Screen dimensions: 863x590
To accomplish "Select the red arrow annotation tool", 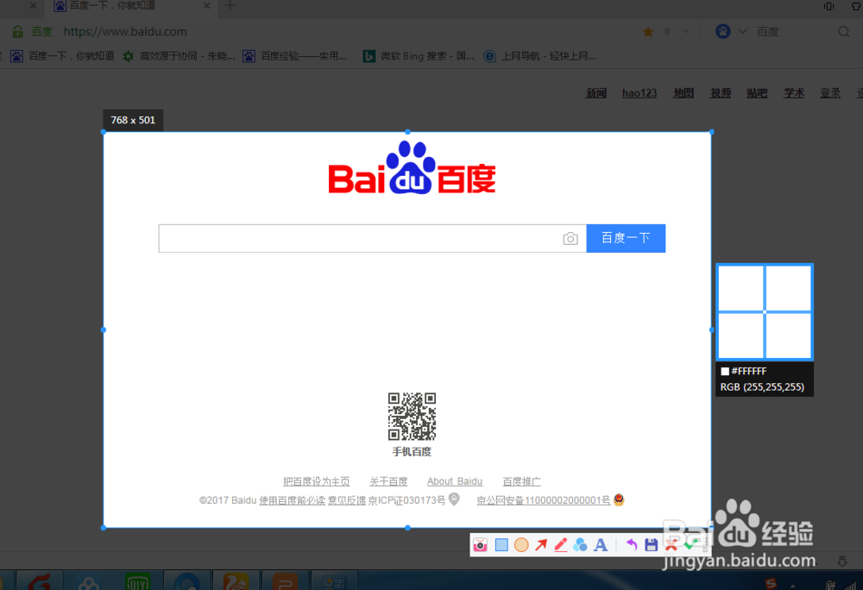I will tap(541, 545).
